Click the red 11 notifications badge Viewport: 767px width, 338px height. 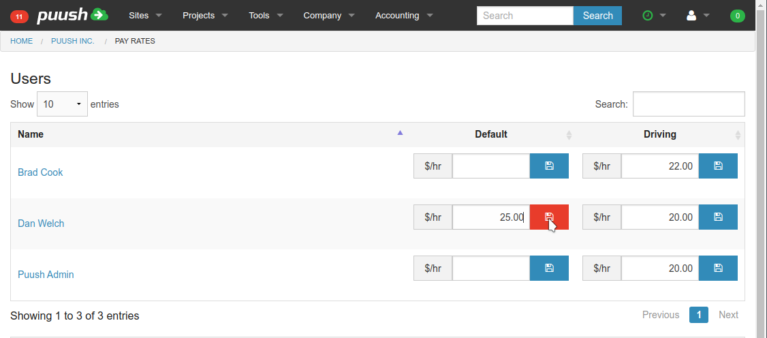pos(19,16)
